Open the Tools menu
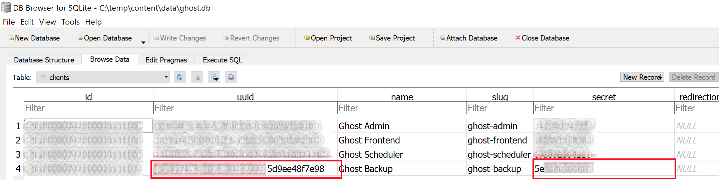This screenshot has width=719, height=180. click(x=70, y=22)
